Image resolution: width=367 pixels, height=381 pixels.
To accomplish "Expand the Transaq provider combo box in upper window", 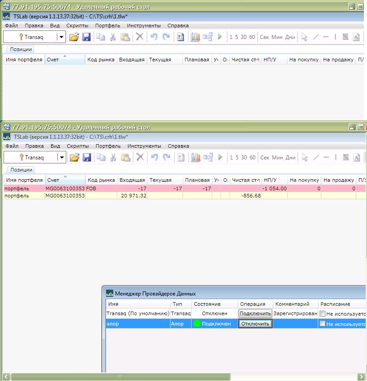I will pyautogui.click(x=61, y=37).
